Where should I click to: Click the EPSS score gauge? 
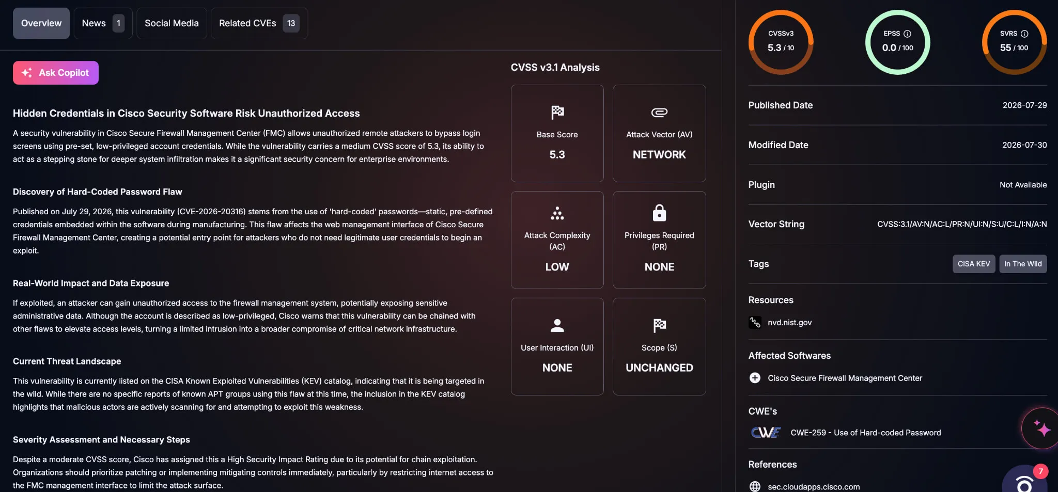click(x=897, y=42)
